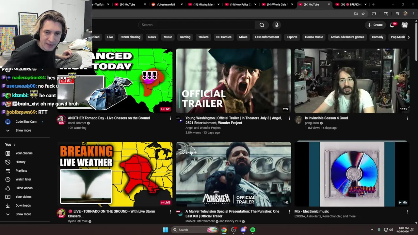Open Discord from the taskbar

[x=243, y=230]
